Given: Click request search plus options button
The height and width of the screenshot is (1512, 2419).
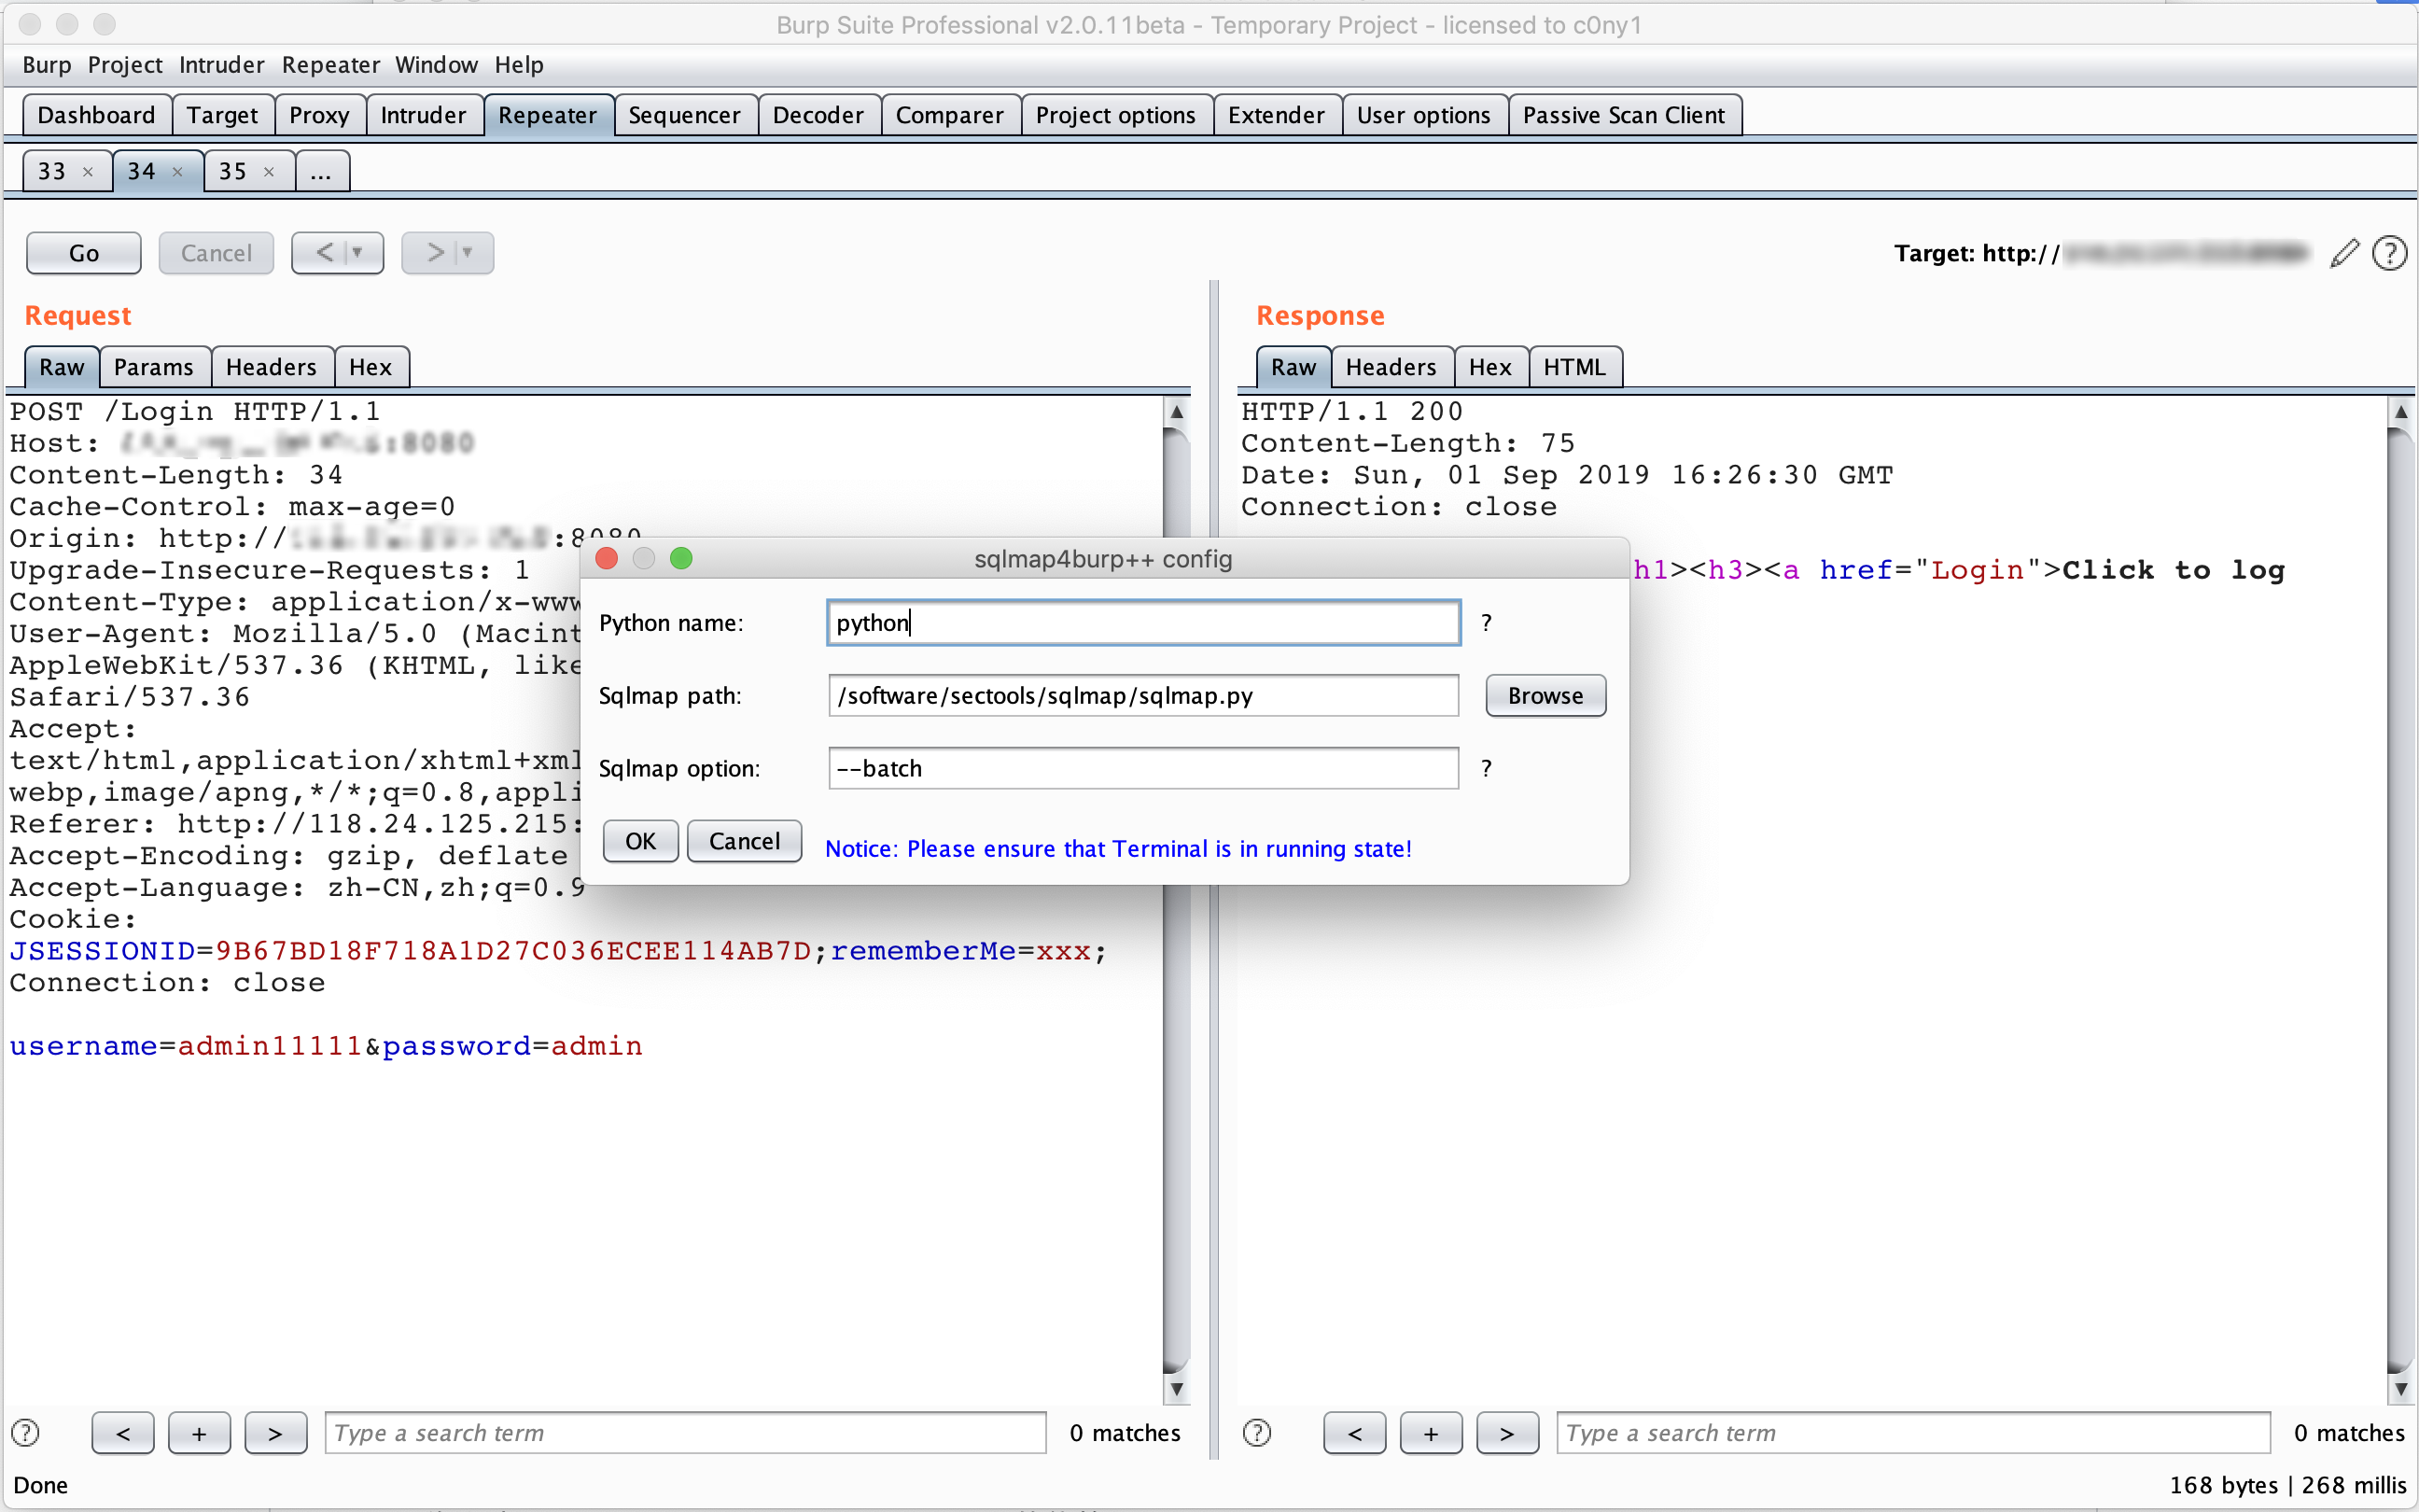Looking at the screenshot, I should tap(199, 1433).
